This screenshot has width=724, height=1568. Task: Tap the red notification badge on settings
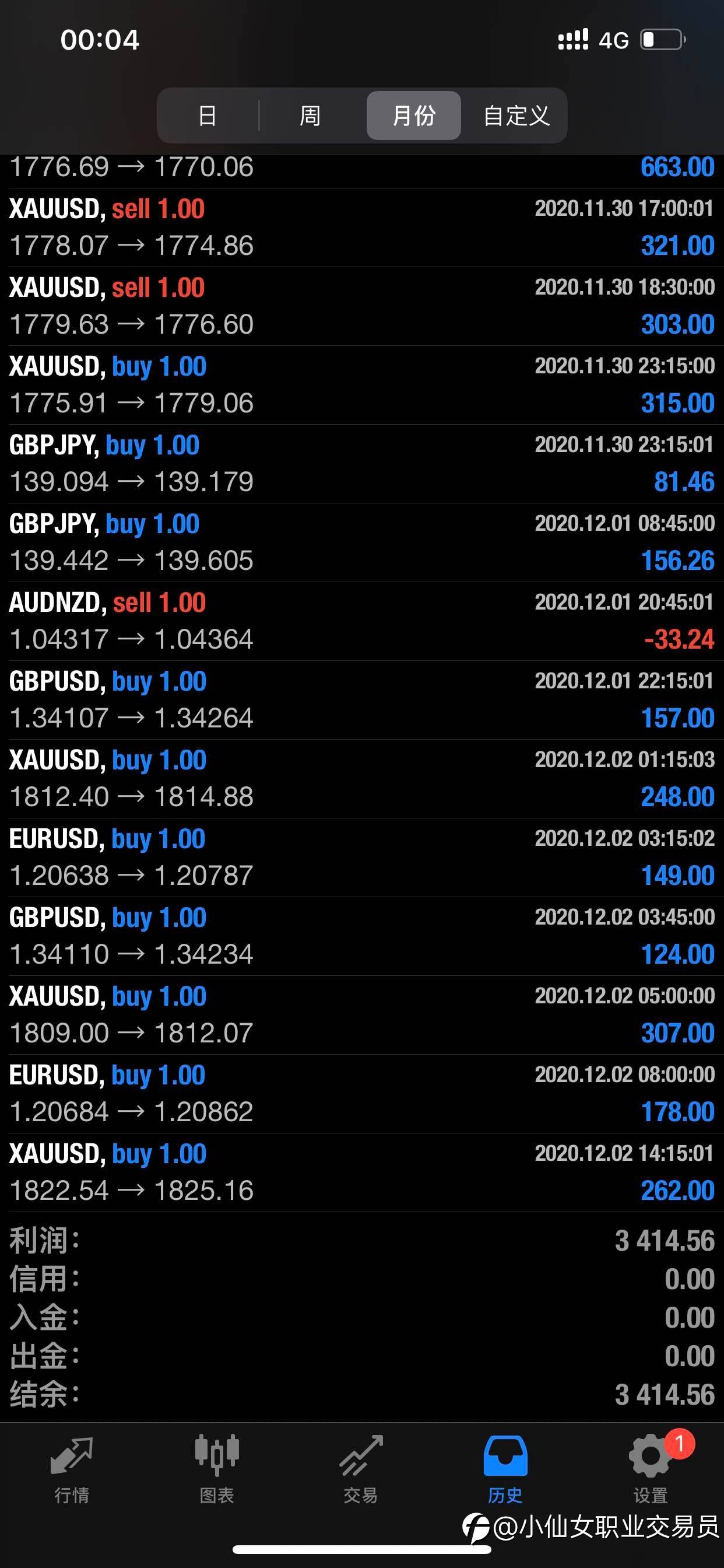(x=680, y=1443)
